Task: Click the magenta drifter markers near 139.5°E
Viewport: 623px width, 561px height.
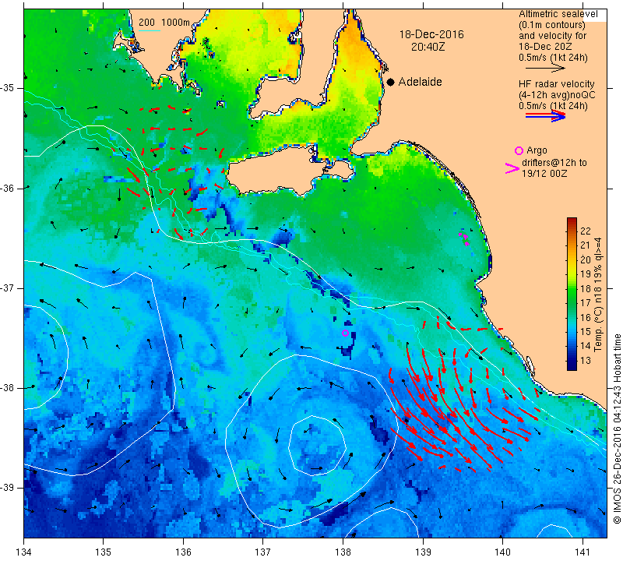Action: pos(463,238)
